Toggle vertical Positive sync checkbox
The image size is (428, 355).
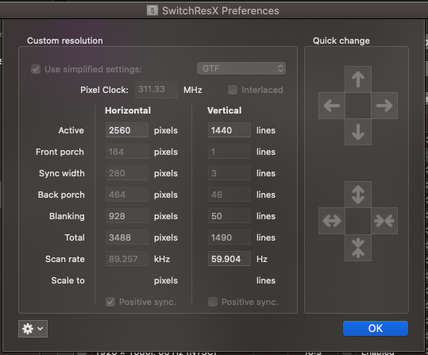tap(213, 302)
